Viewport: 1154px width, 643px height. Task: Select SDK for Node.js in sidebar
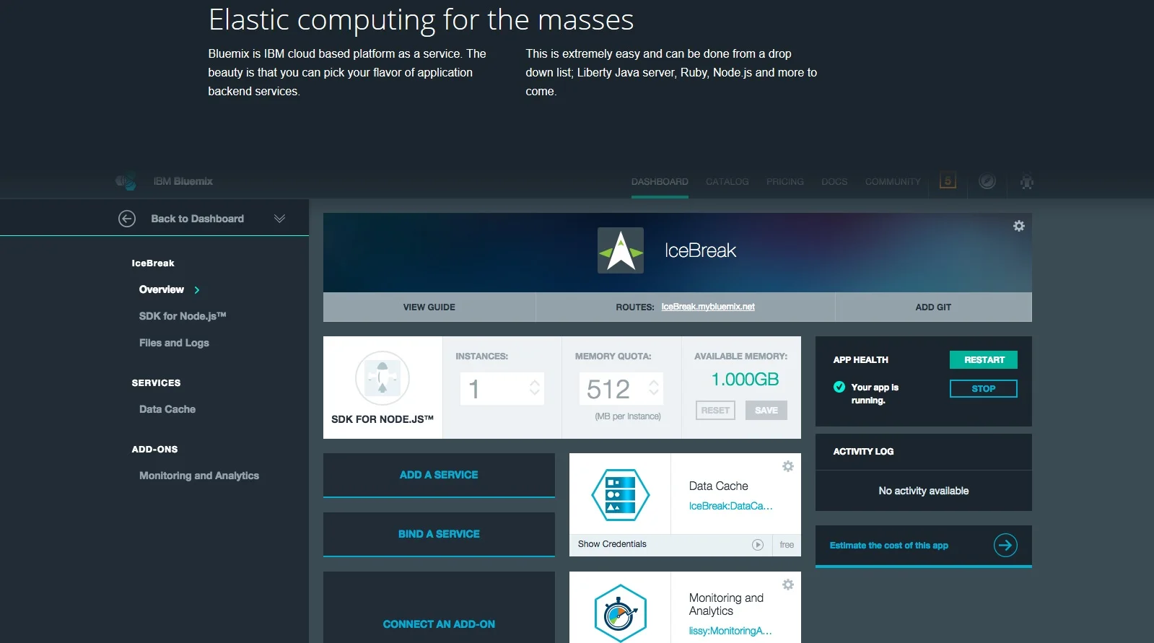[x=183, y=316]
